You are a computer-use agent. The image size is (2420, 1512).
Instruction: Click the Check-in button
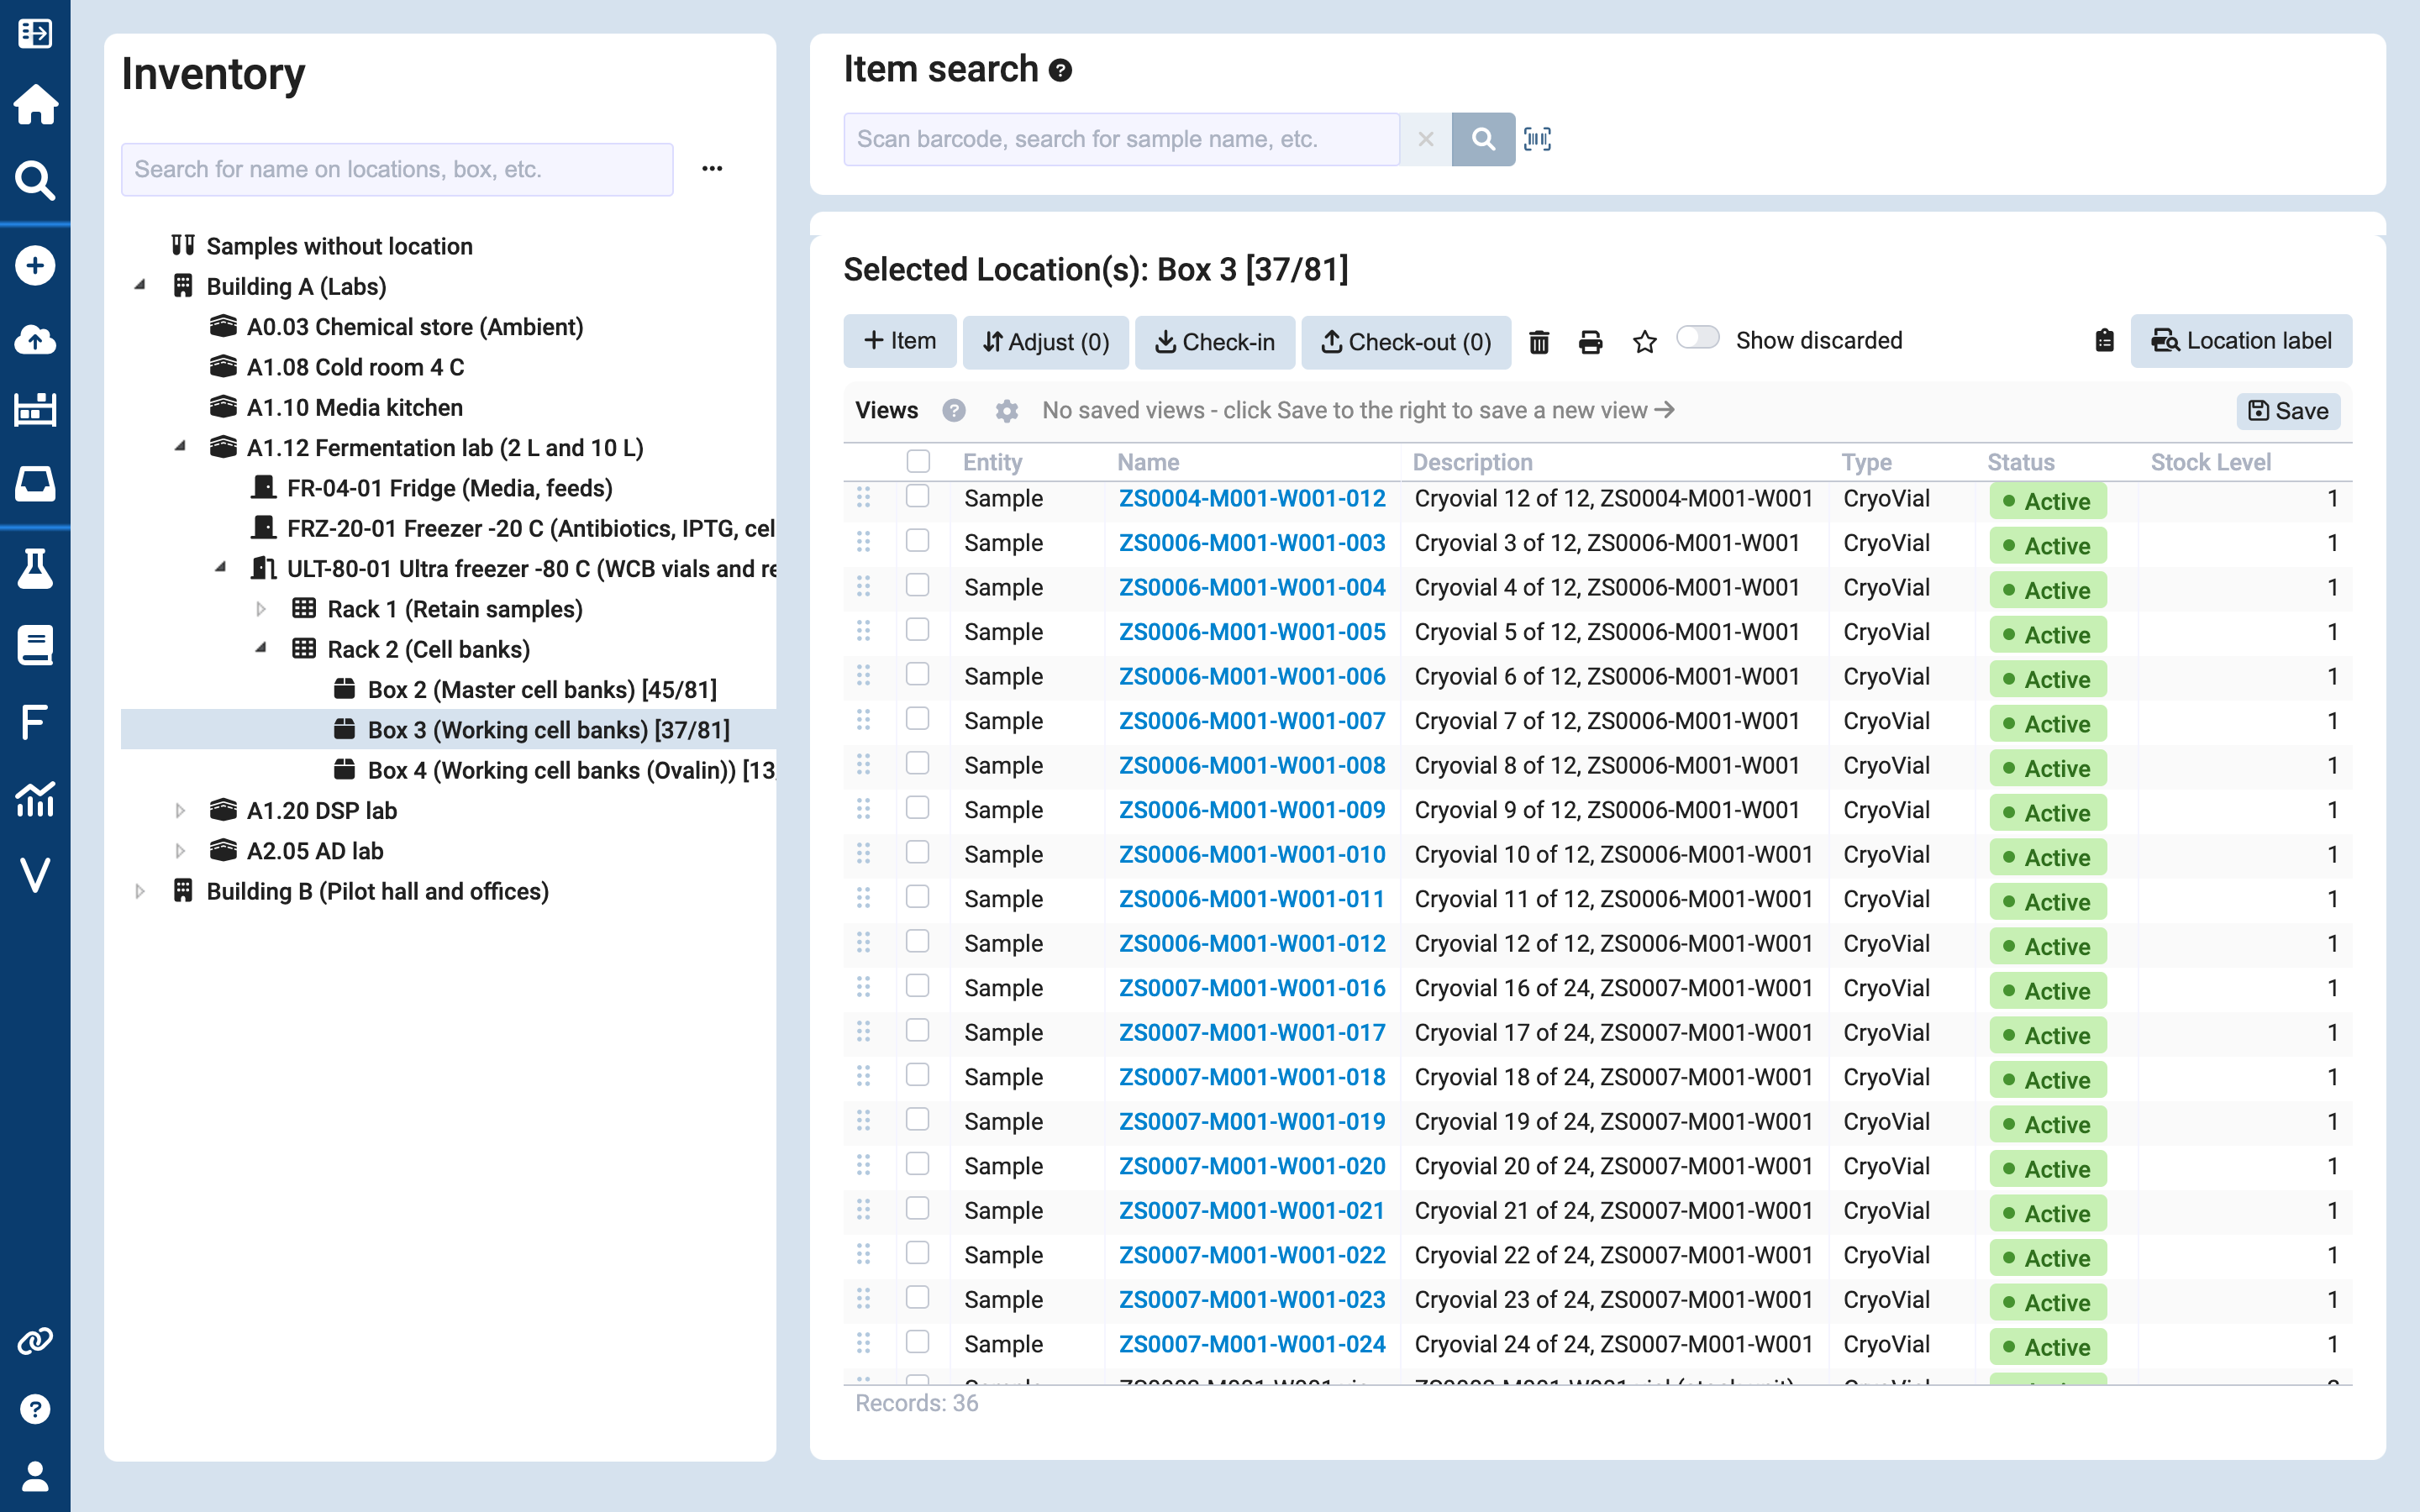coord(1215,342)
